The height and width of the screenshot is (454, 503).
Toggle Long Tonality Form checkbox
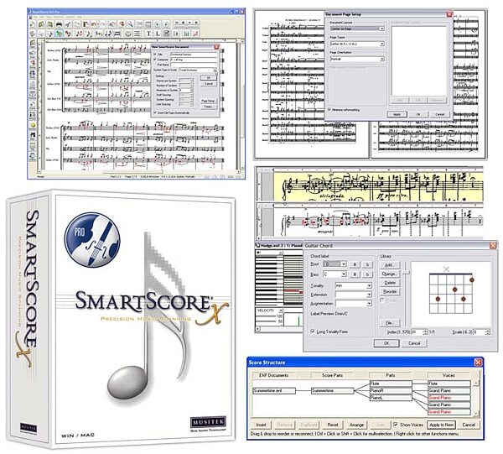[x=313, y=331]
